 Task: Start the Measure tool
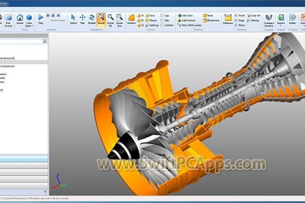click(x=227, y=19)
